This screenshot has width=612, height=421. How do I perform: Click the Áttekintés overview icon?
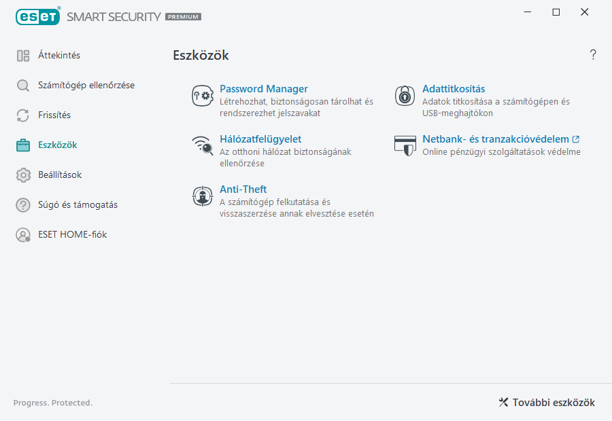(22, 55)
